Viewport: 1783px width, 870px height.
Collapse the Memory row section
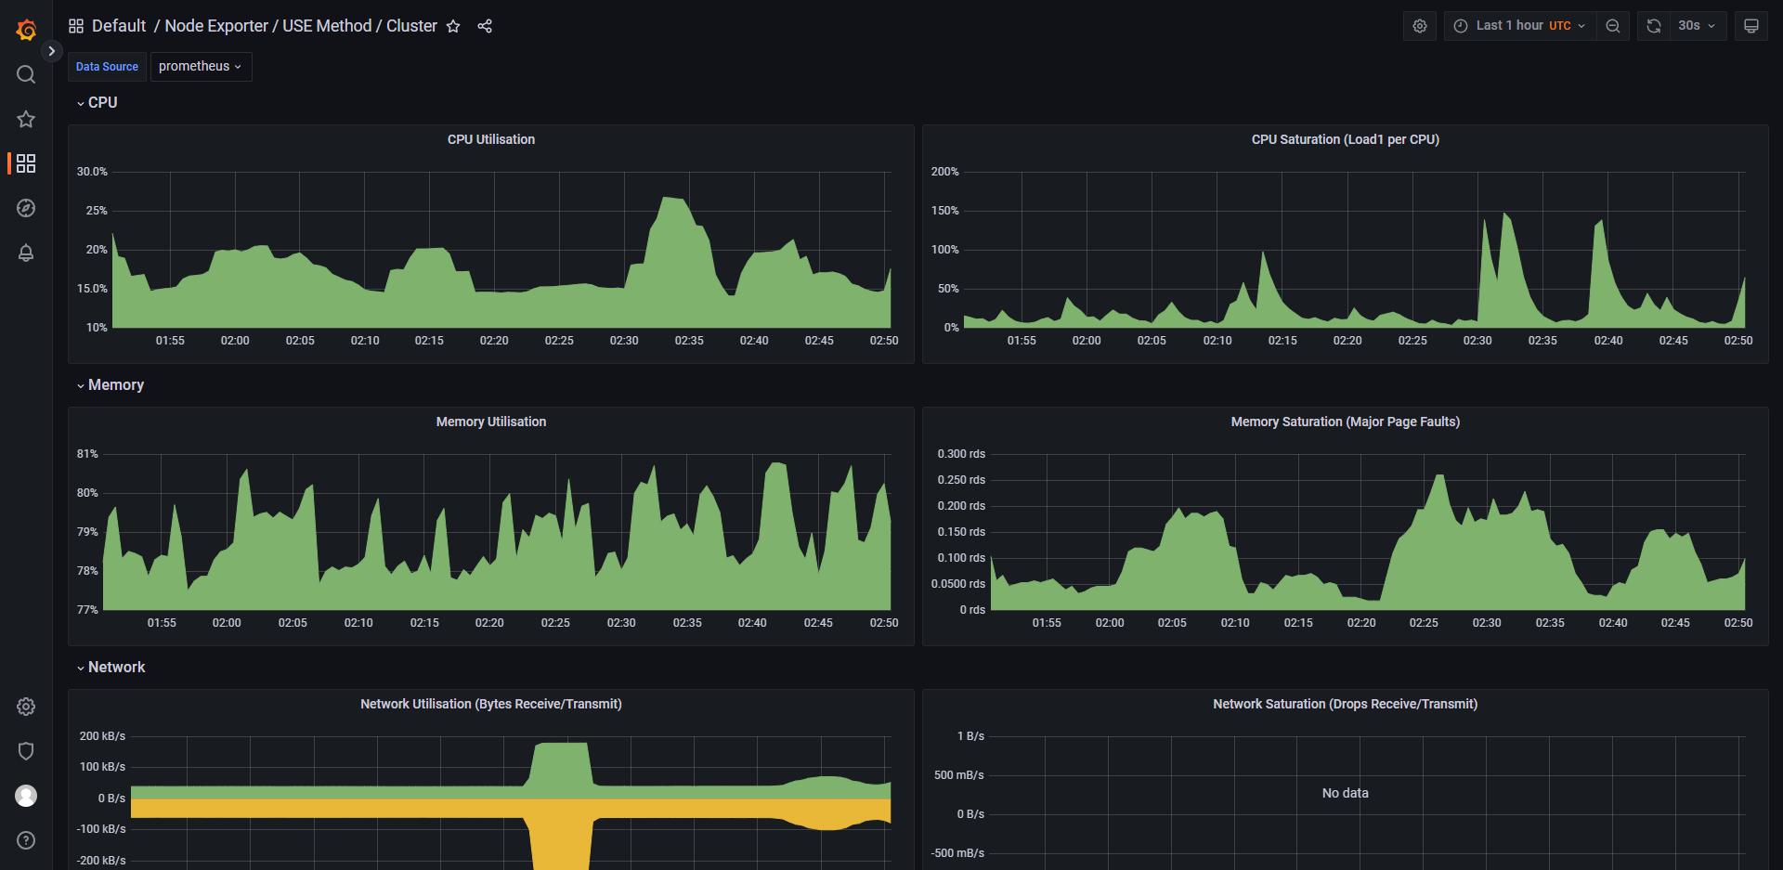click(115, 384)
